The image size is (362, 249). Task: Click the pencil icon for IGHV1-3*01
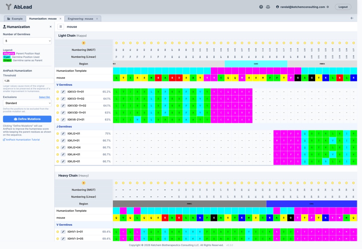click(63, 232)
